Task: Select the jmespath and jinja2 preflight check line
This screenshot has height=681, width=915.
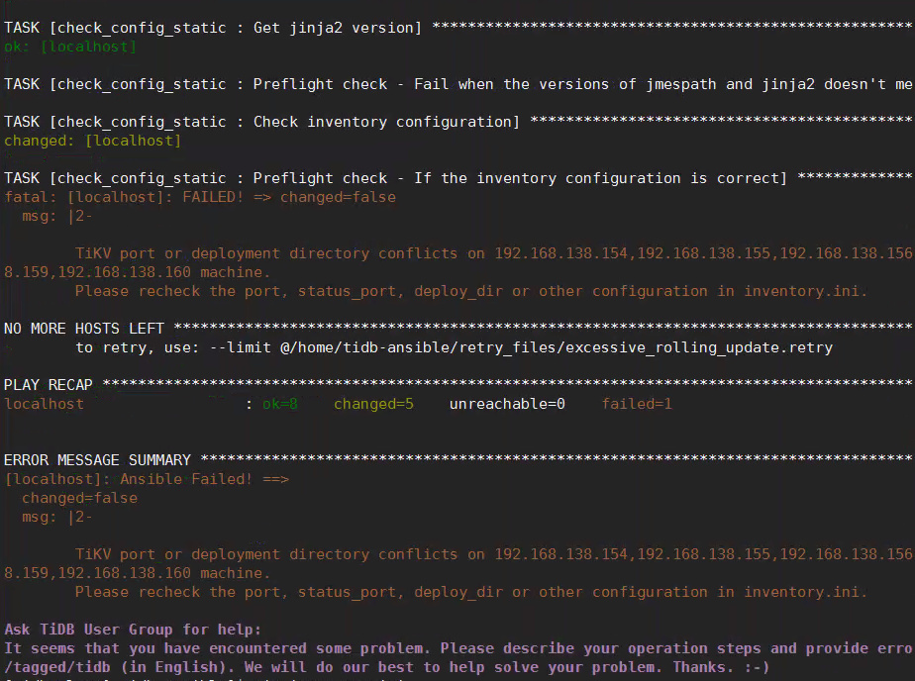Action: tap(457, 84)
